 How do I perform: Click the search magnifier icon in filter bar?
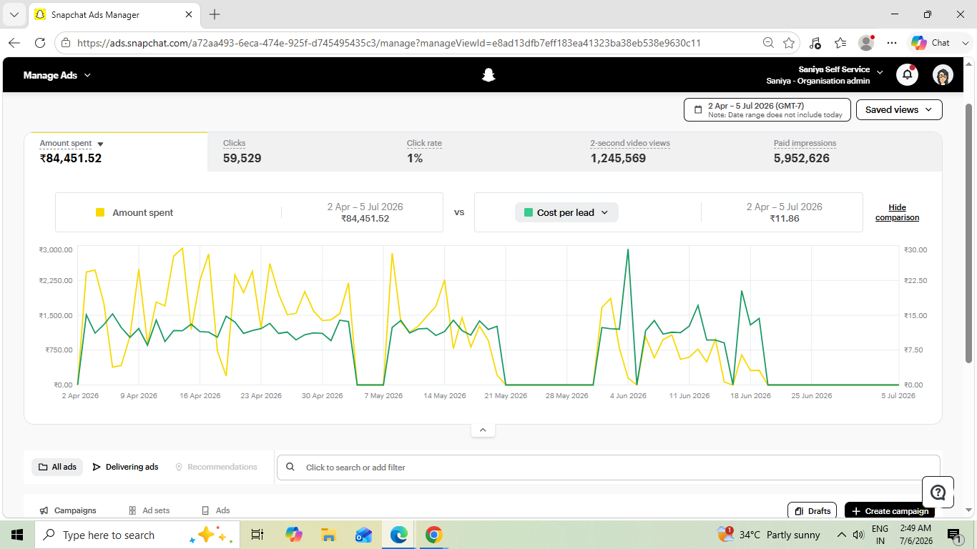click(x=290, y=468)
